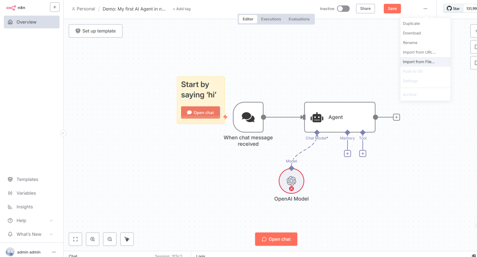Click the Agent robot icon
This screenshot has width=477, height=257.
pyautogui.click(x=317, y=117)
